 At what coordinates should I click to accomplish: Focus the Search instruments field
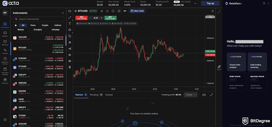38,19
